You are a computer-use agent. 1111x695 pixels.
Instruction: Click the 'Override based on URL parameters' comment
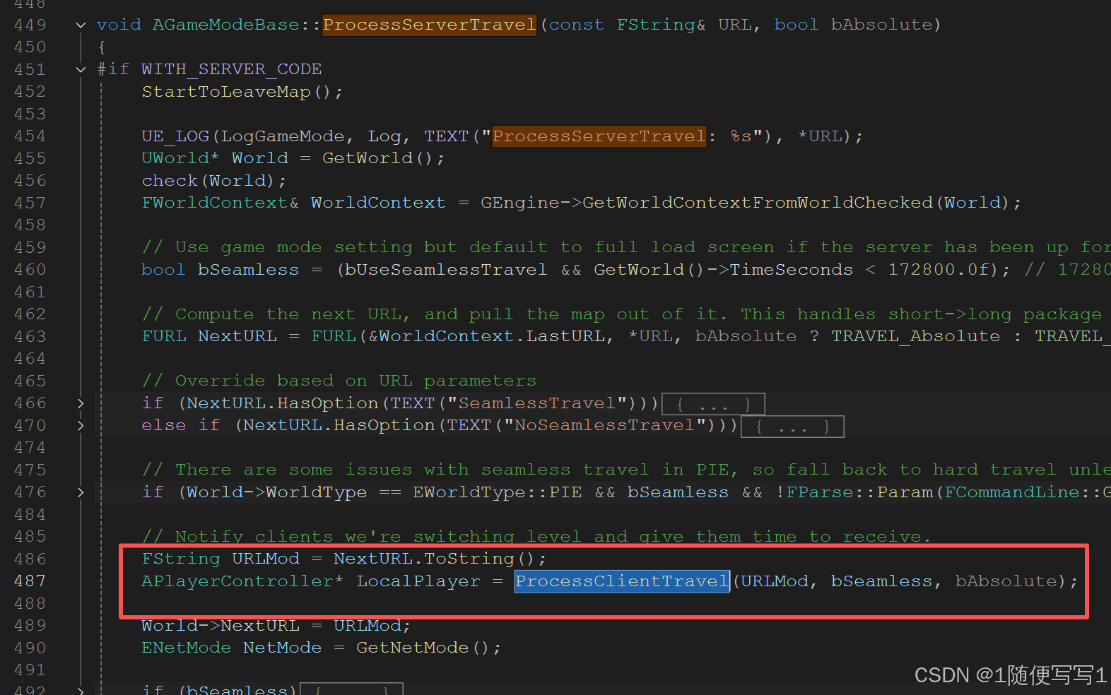tap(339, 381)
